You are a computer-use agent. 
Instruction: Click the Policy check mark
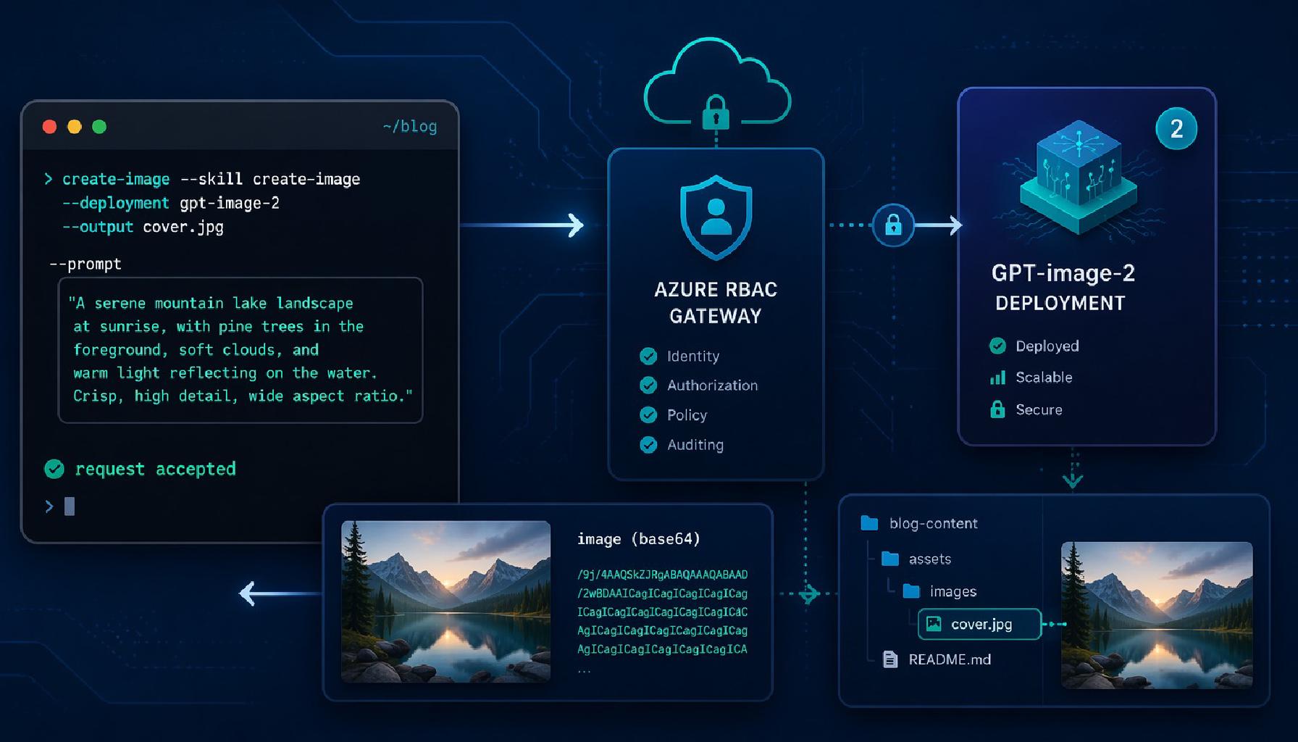tap(648, 415)
